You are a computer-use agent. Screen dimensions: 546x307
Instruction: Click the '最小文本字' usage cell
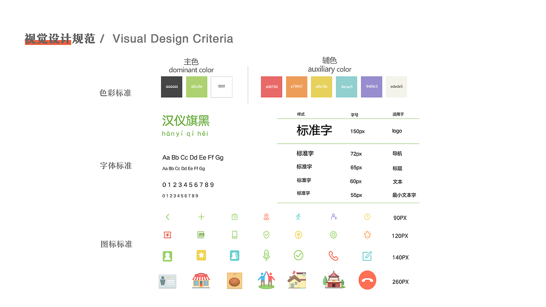click(x=404, y=195)
